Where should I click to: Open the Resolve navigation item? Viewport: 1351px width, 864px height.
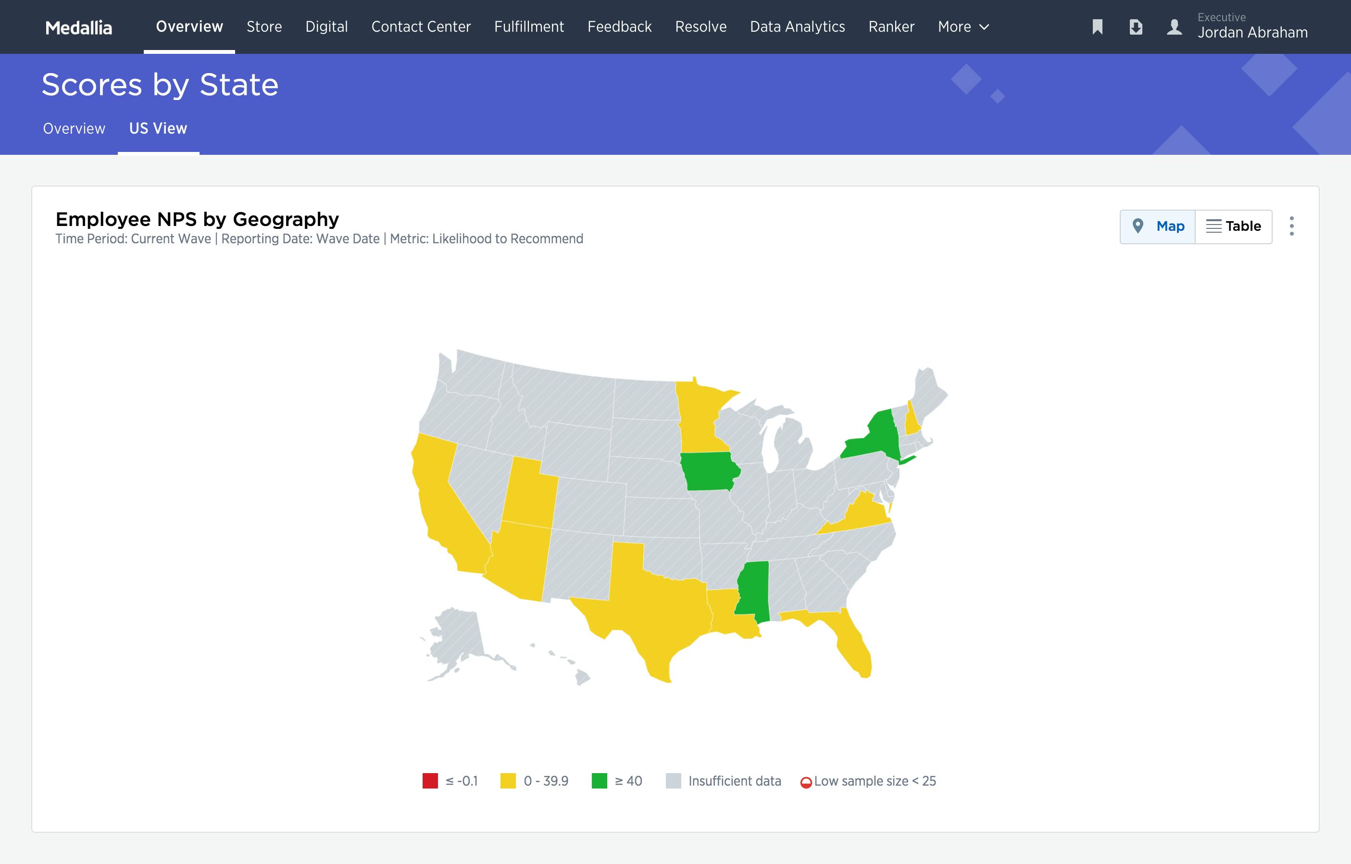pos(701,26)
